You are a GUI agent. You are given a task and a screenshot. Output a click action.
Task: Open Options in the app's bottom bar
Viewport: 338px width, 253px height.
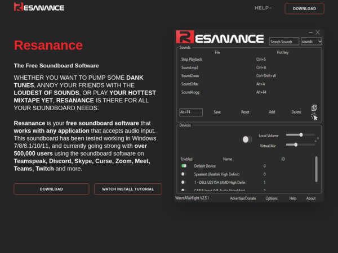[272, 198]
